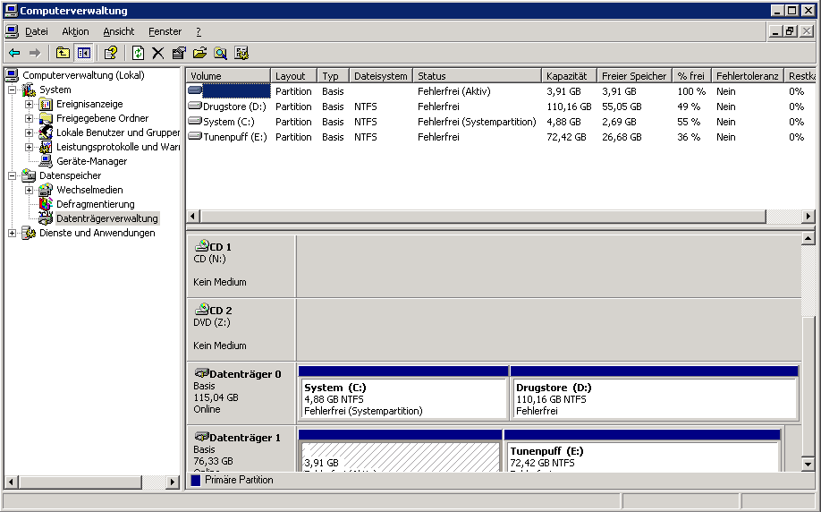
Task: Click volume list scroll left arrow
Action: point(193,216)
